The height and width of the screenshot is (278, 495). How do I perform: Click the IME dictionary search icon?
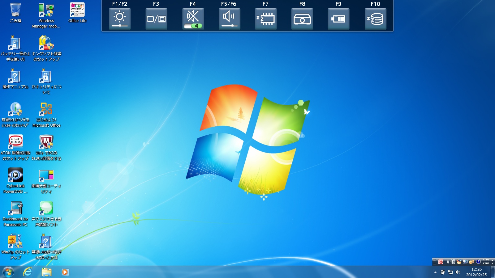[465, 262]
